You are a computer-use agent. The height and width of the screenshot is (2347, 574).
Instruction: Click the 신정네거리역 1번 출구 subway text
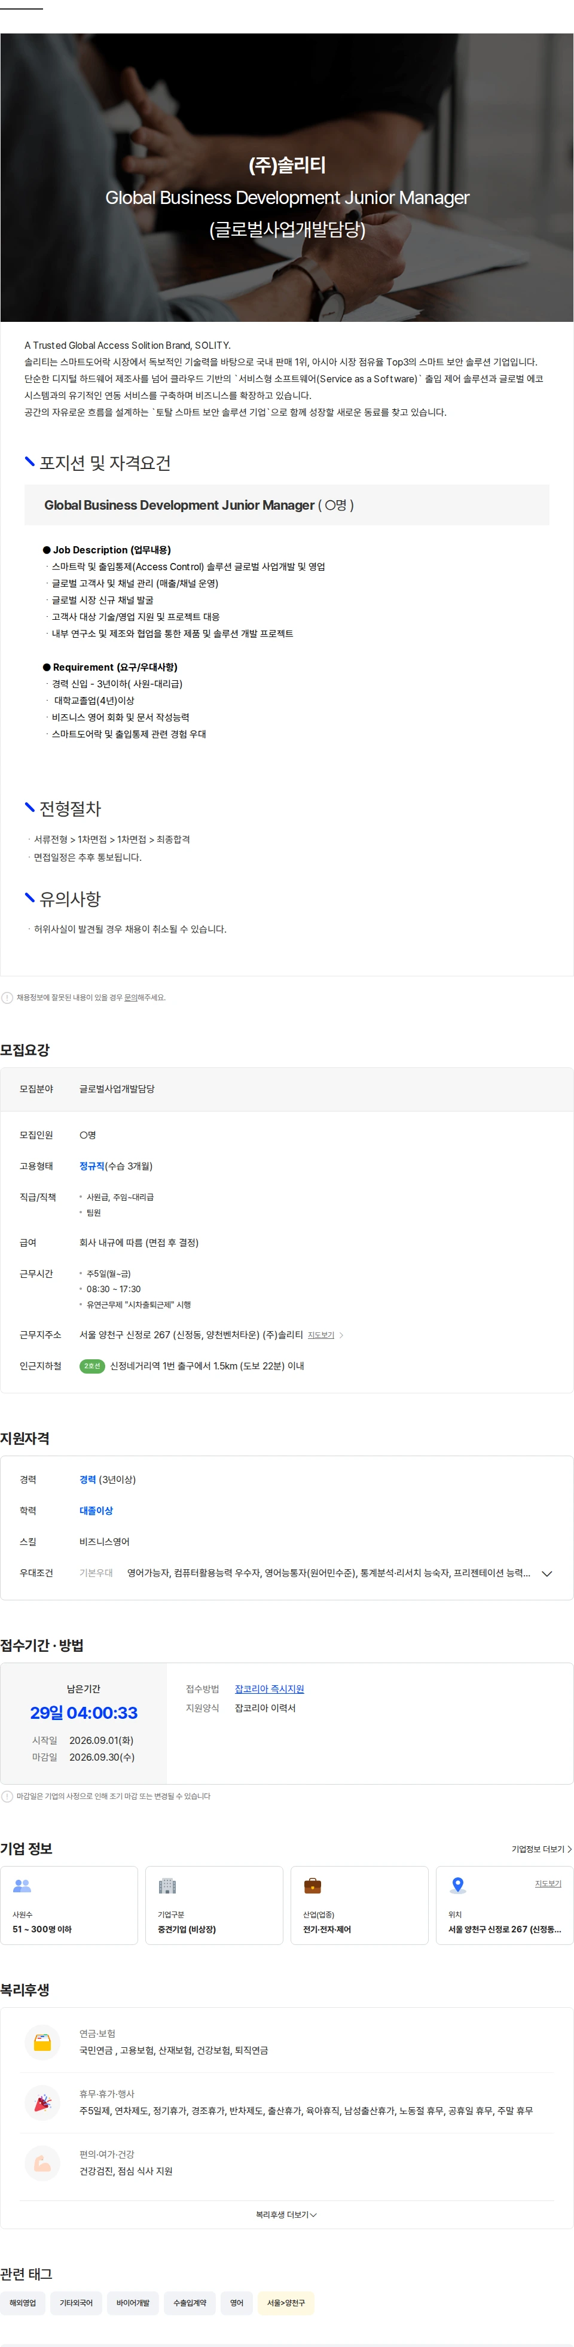pyautogui.click(x=207, y=1366)
